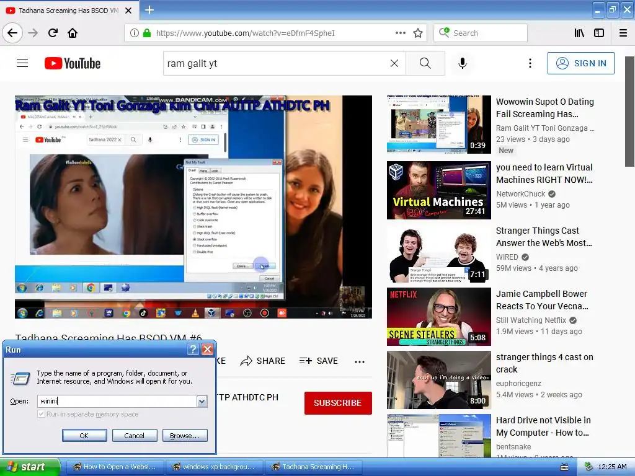Click the Run dialog help question mark
635x476 pixels.
pos(193,350)
